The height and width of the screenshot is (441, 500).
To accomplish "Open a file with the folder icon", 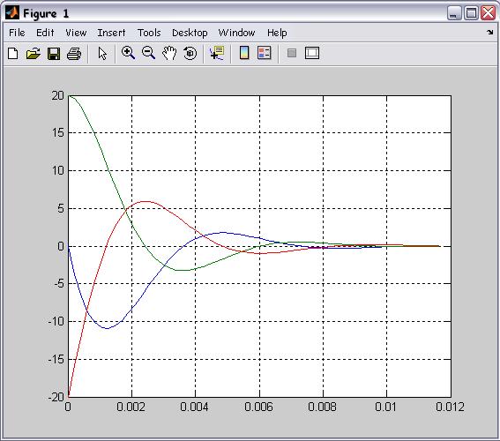I will coord(34,53).
